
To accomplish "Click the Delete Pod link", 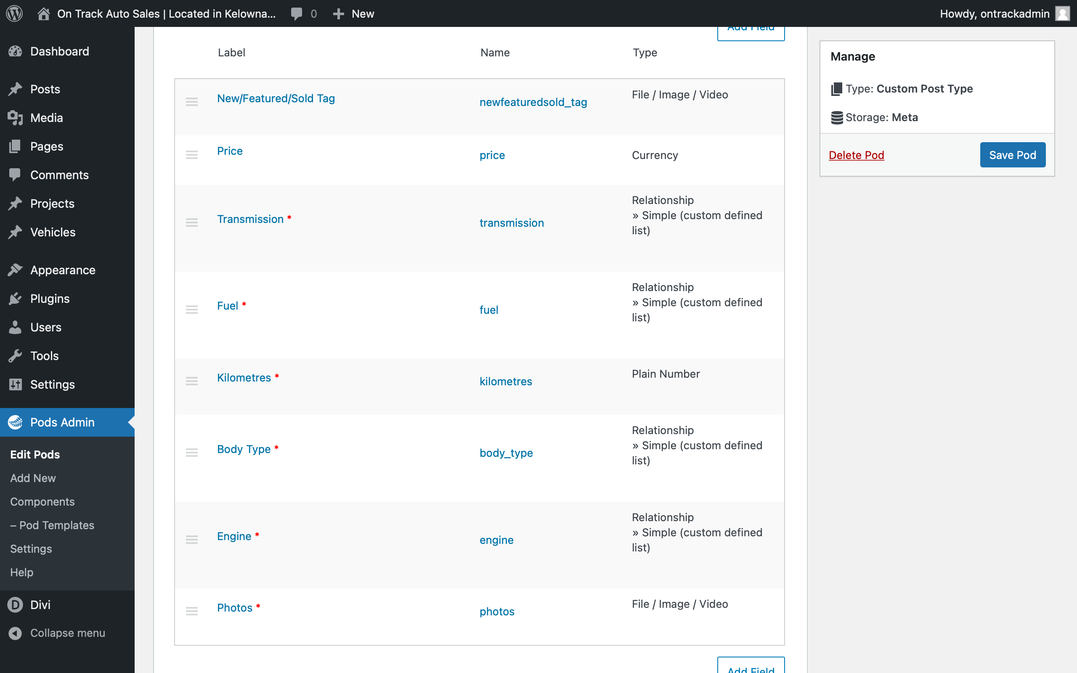I will (x=856, y=154).
